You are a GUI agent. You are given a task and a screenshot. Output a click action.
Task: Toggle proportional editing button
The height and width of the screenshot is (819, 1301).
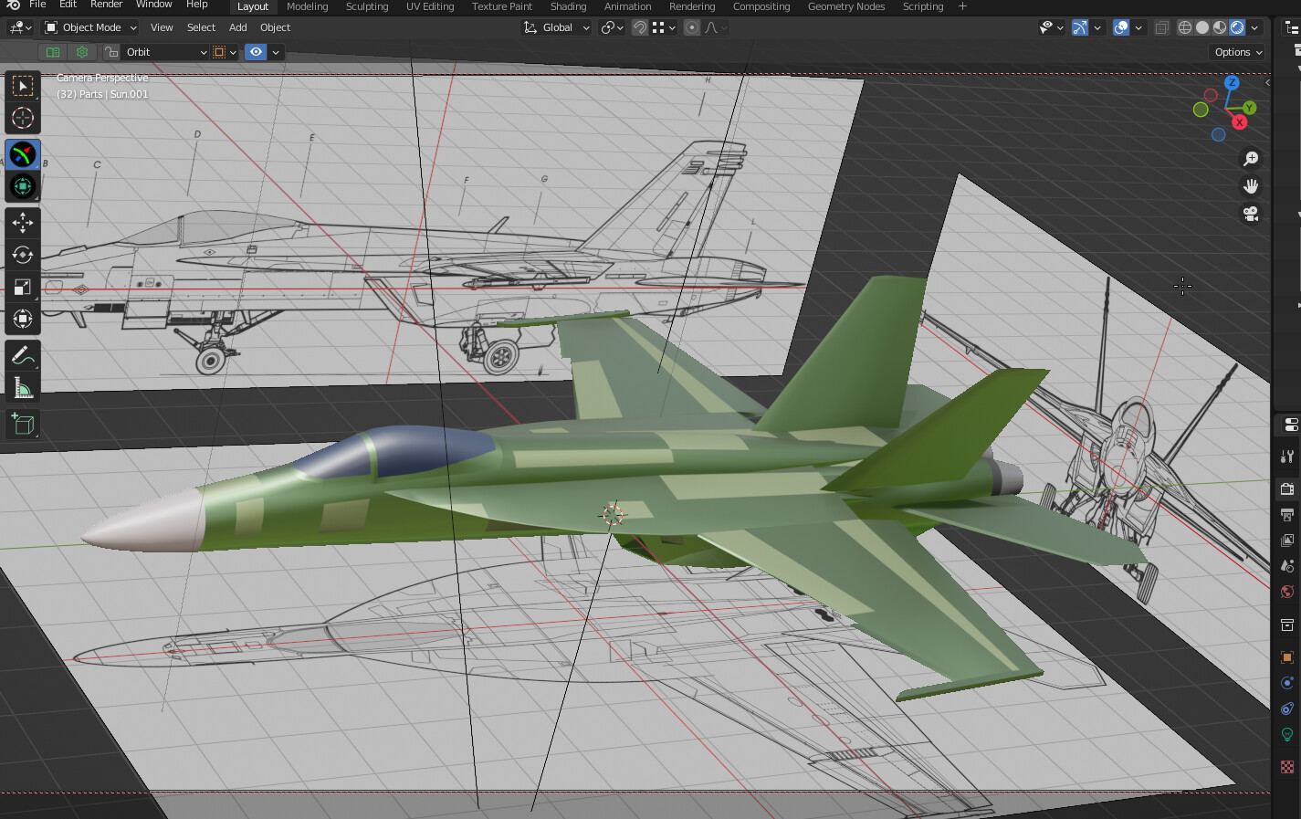(x=692, y=27)
